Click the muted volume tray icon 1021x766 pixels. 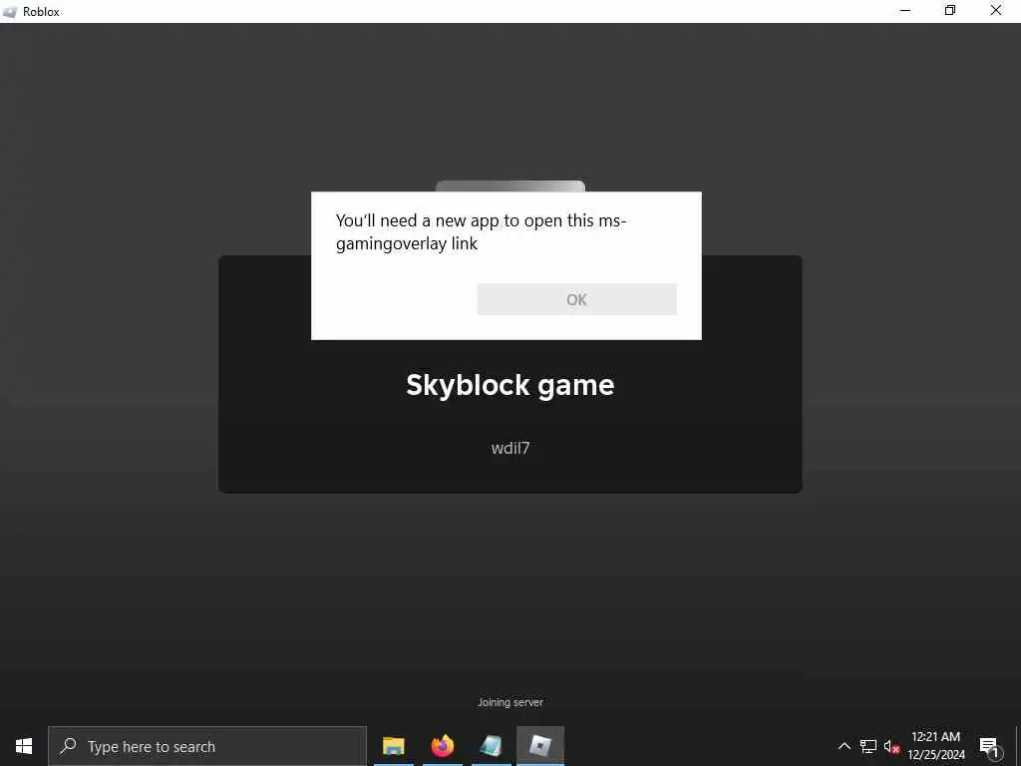click(x=891, y=746)
